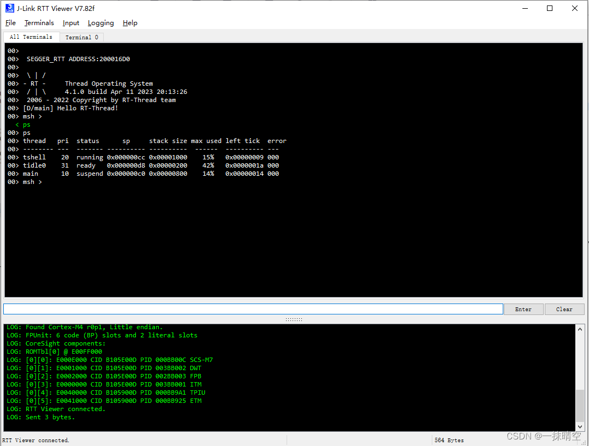Click status bar 'RTT Viewer connected.' text
Screen dimensions: 589x446
click(35, 441)
